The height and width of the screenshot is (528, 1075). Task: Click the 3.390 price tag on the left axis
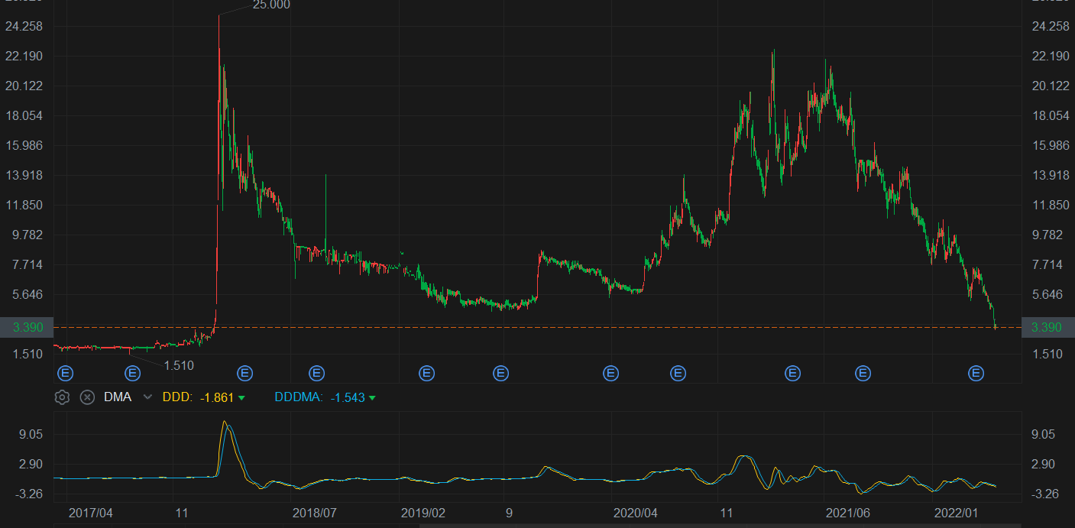tap(26, 327)
